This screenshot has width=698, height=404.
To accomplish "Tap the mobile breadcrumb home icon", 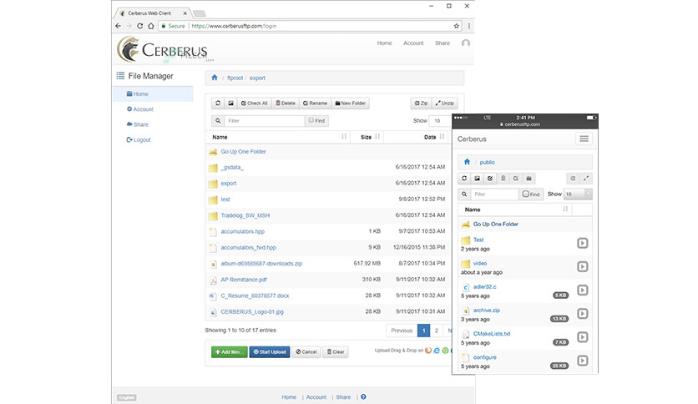I will tap(467, 162).
